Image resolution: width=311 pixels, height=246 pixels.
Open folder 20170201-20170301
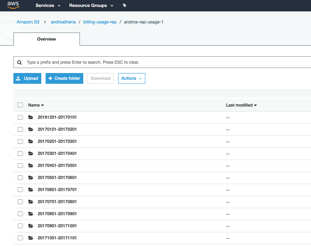tap(57, 141)
